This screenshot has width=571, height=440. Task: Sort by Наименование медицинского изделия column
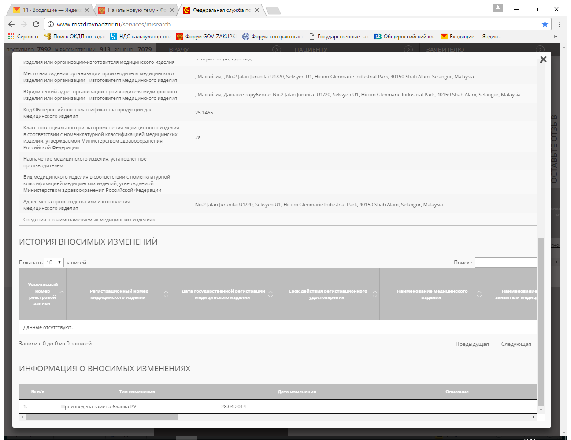click(432, 294)
